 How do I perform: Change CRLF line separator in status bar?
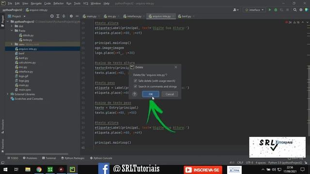(x=240, y=163)
